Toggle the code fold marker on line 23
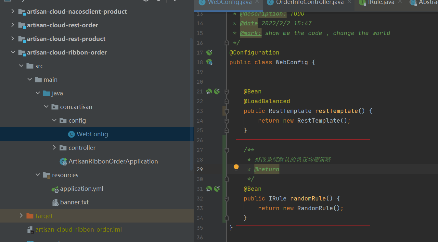Screen dimensions: 438x242 point(226,111)
